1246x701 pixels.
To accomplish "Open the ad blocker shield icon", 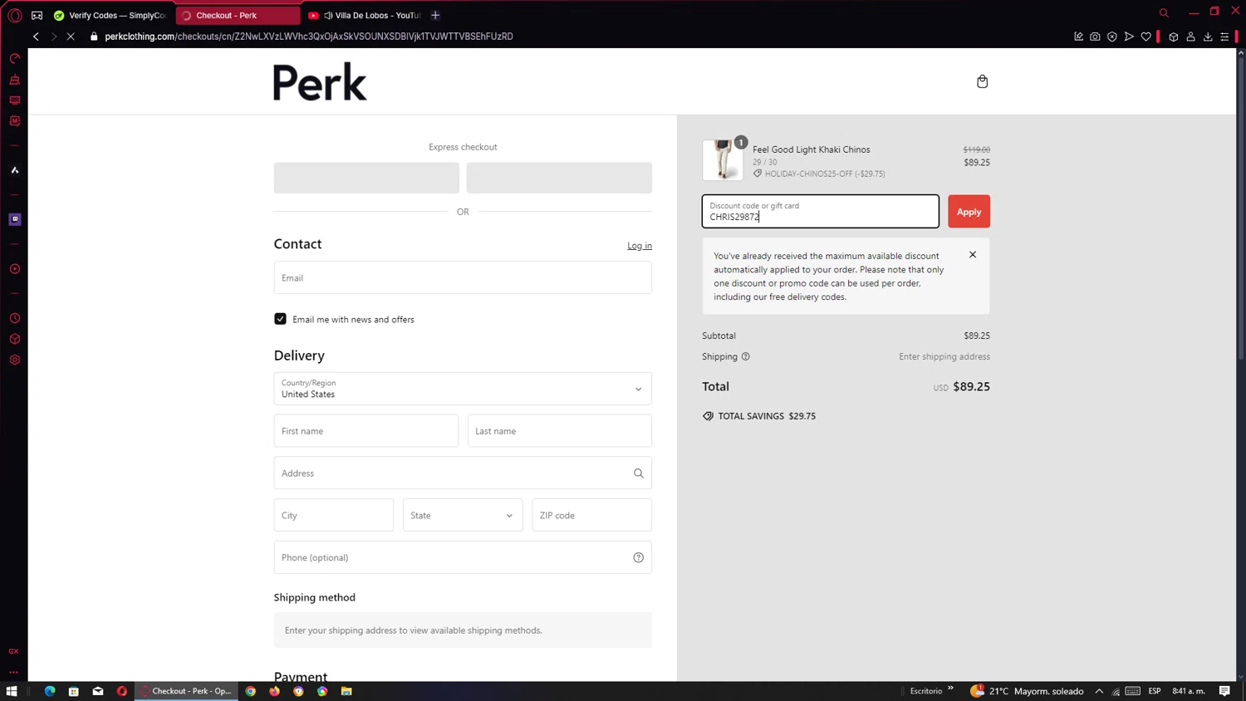I will (1112, 37).
